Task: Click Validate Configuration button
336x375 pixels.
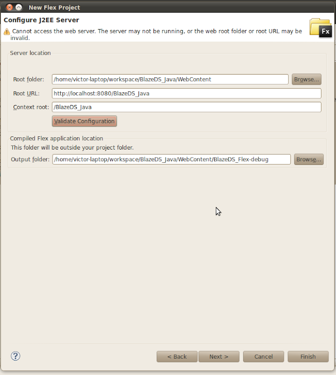Action: pyautogui.click(x=84, y=121)
